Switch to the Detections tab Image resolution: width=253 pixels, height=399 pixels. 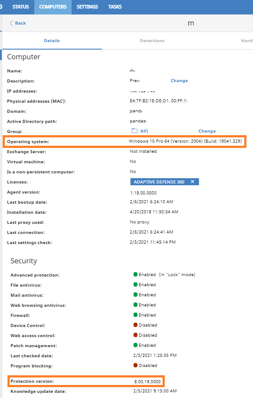(152, 41)
